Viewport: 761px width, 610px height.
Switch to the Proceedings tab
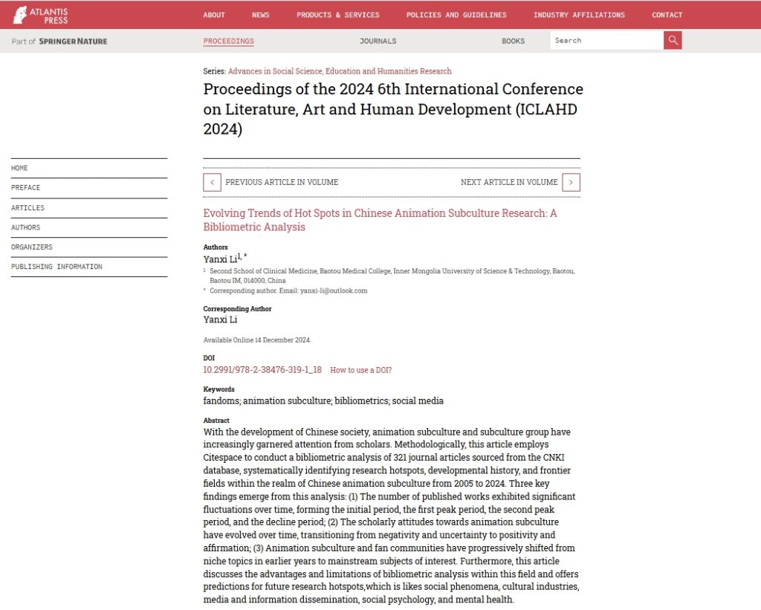229,42
